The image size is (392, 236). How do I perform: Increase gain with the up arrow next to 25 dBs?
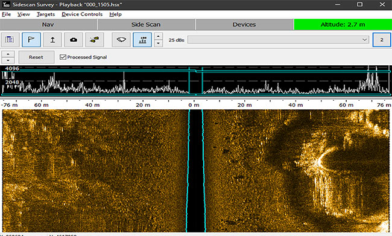coord(158,36)
